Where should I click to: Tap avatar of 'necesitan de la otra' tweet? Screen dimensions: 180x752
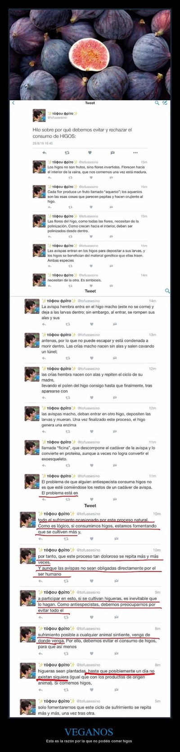[39, 279]
